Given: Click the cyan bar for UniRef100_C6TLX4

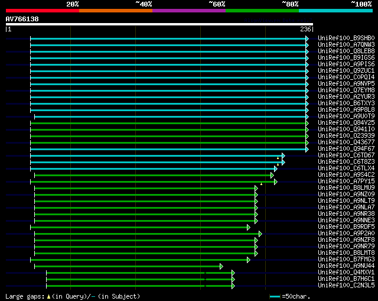Looking at the screenshot, I should pyautogui.click(x=152, y=169).
